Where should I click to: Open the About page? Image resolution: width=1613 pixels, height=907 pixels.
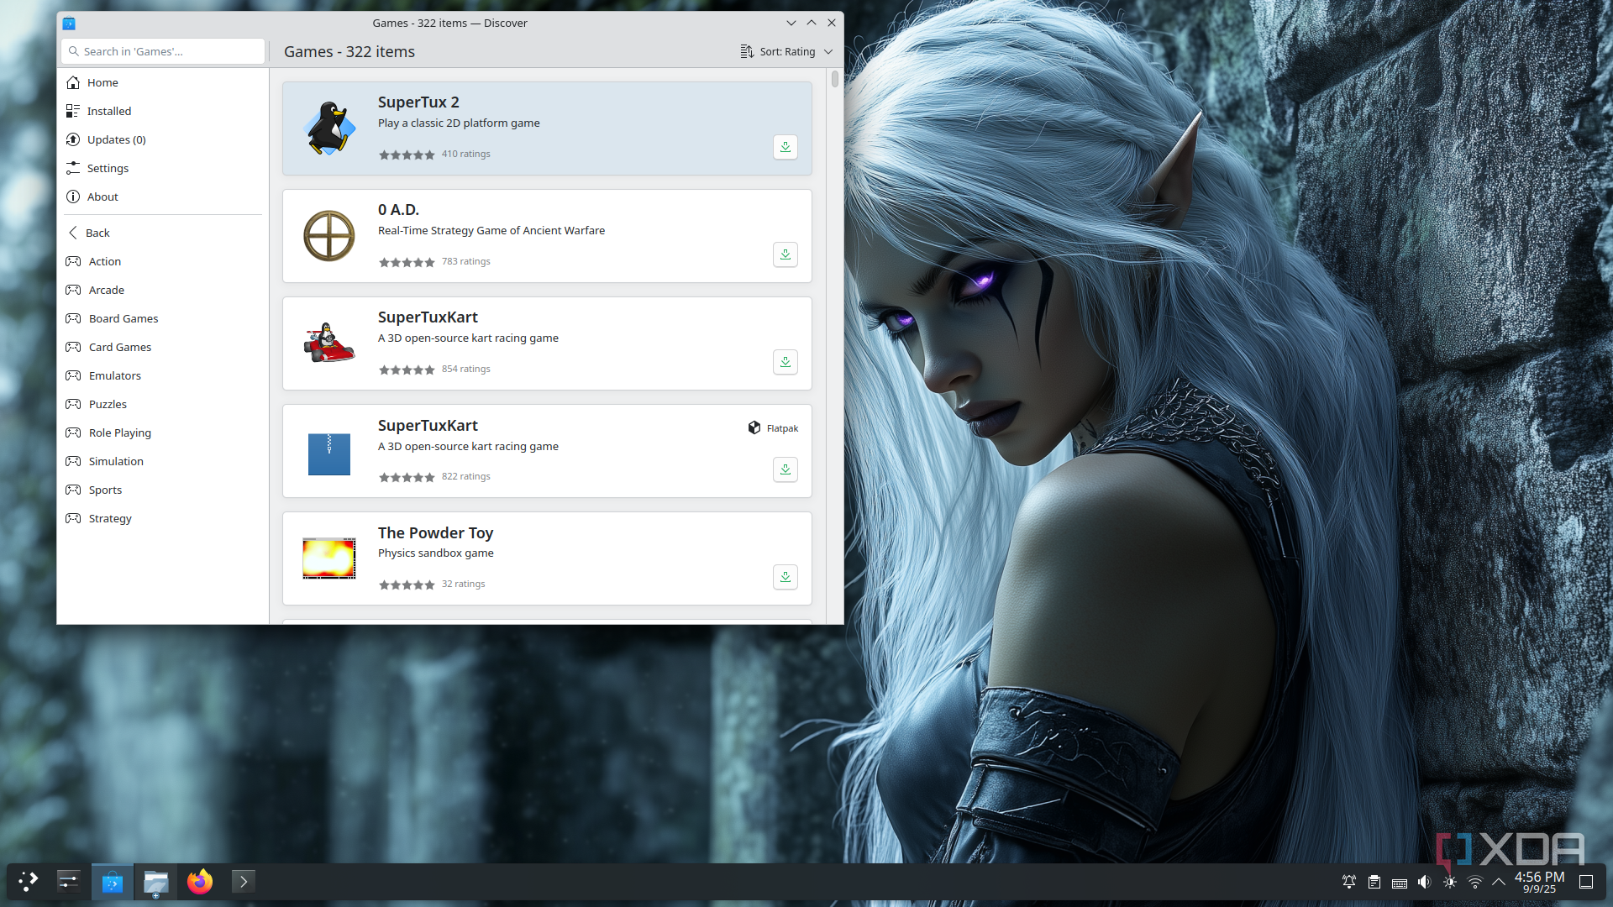(x=163, y=197)
